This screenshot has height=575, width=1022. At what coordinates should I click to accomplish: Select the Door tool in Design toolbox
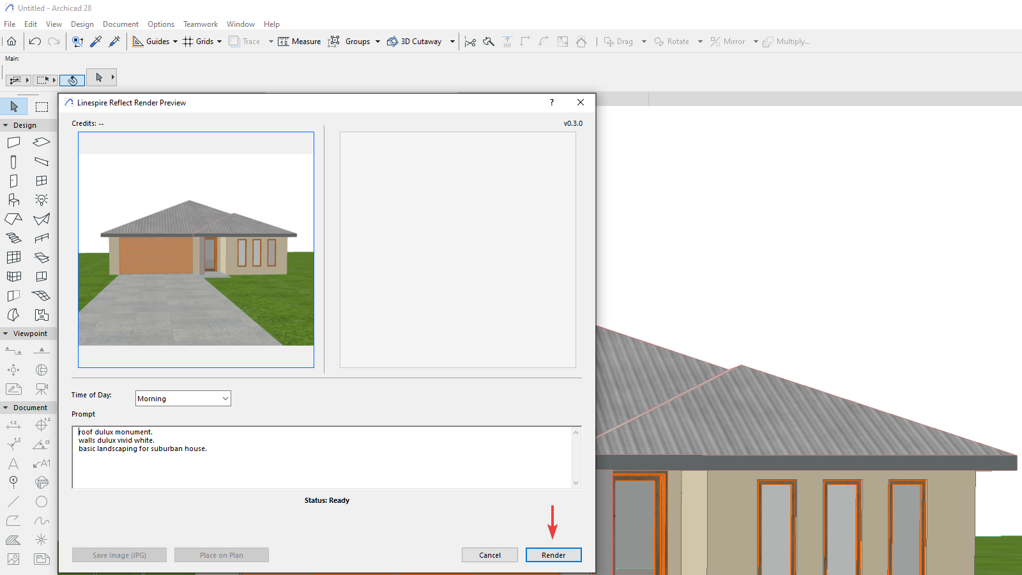click(x=13, y=181)
